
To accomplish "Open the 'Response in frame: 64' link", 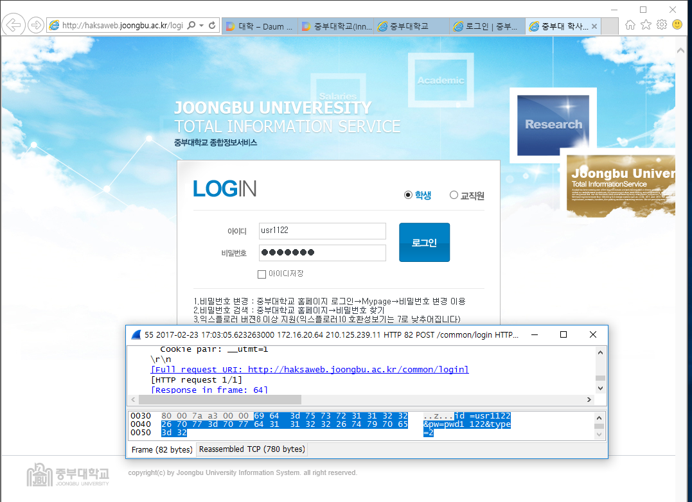I will [x=209, y=390].
